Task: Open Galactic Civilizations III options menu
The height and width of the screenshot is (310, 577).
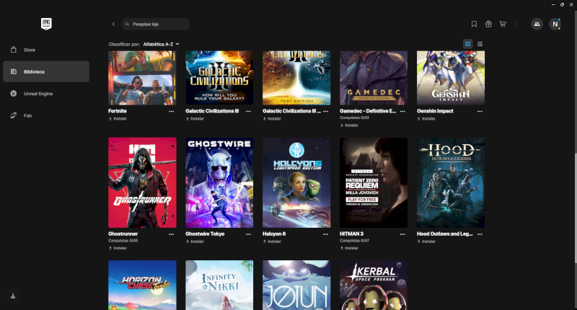Action: 248,111
